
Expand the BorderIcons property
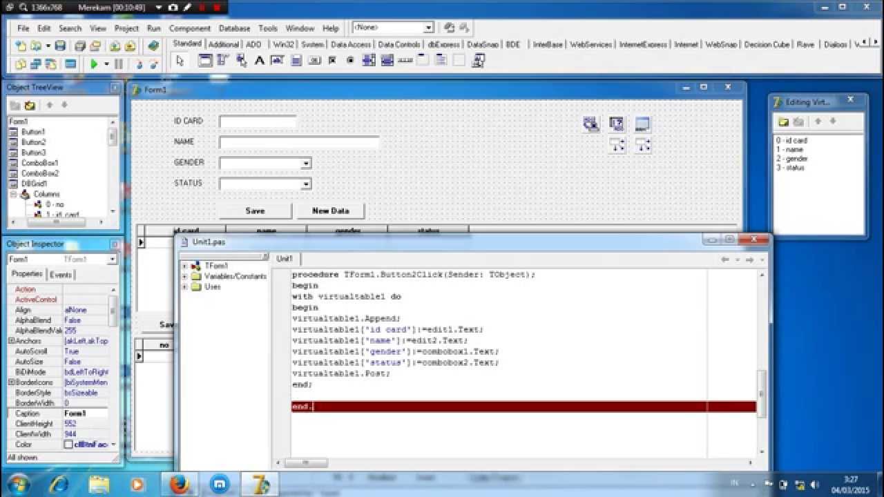(11, 382)
